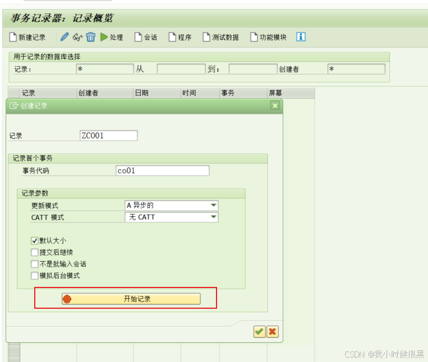This screenshot has height=362, width=428.
Task: Click the 事务代码 field containing co01
Action: [163, 171]
